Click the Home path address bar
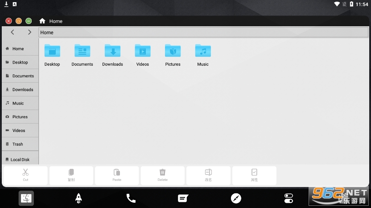The height and width of the screenshot is (208, 371). [x=203, y=32]
